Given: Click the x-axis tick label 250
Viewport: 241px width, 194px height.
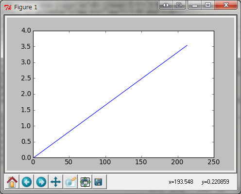Looking at the screenshot, I should tap(213, 162).
